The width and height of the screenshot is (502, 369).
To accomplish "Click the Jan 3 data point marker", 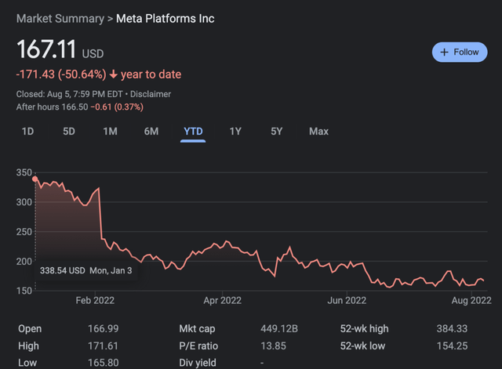I will 35,179.
